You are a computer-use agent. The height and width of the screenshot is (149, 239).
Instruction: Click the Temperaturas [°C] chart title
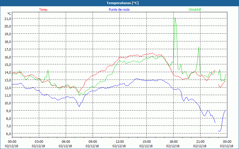click(x=122, y=3)
